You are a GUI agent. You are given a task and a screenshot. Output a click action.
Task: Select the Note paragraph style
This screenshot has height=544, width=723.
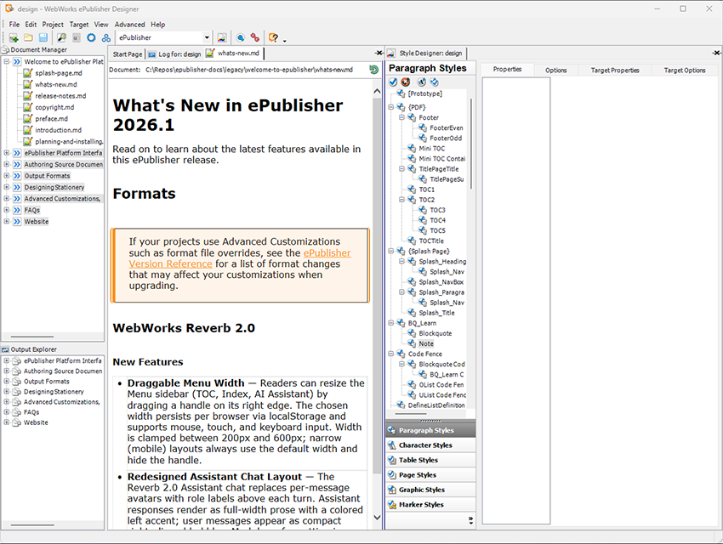tap(426, 343)
